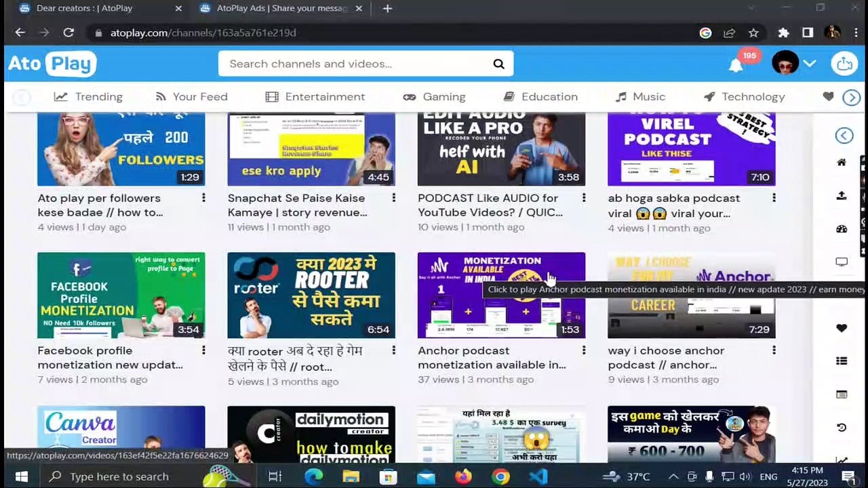Click the card icon below the list icon

point(842,394)
